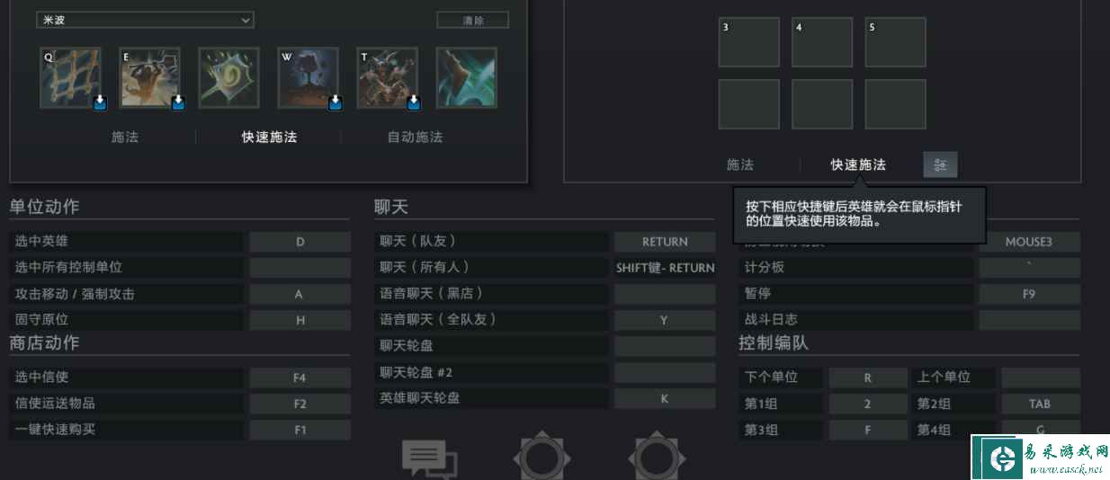
Task: Click the 第2组 TAB key binding
Action: pos(1040,404)
